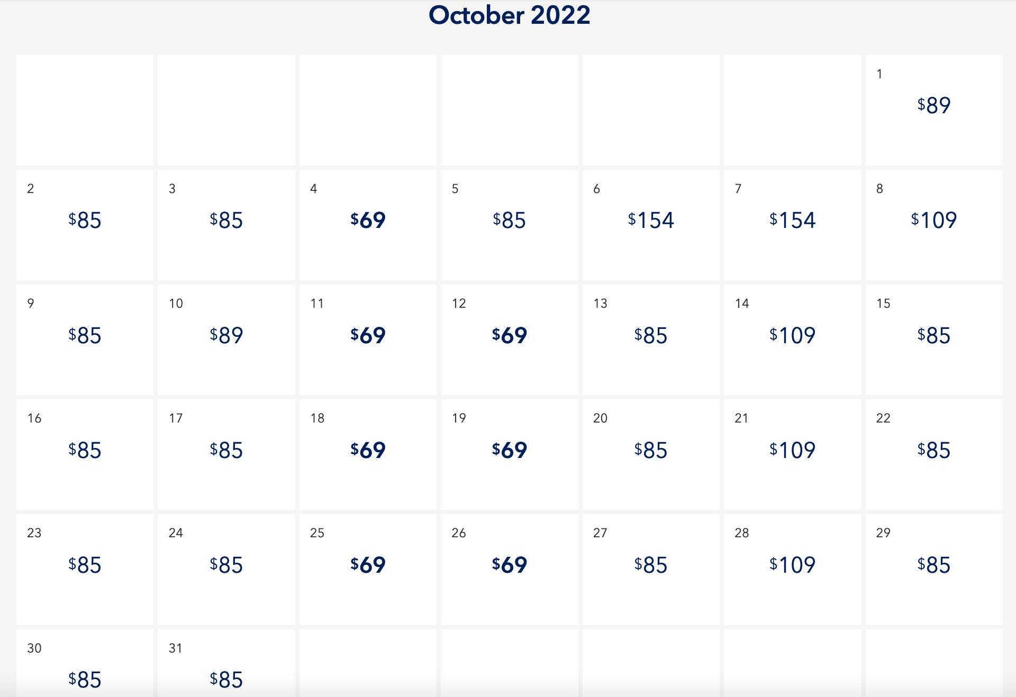This screenshot has width=1016, height=697.
Task: Click October 18 with $69 fare
Action: click(x=368, y=450)
